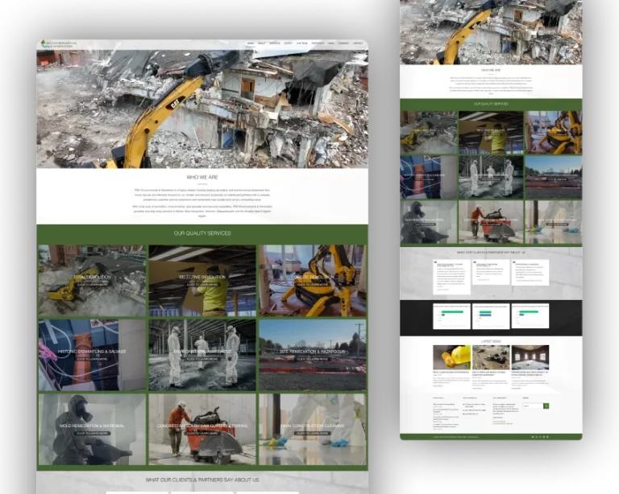Open the Portfolio nav link
Viewport: 619px width, 494px height.
tap(317, 43)
